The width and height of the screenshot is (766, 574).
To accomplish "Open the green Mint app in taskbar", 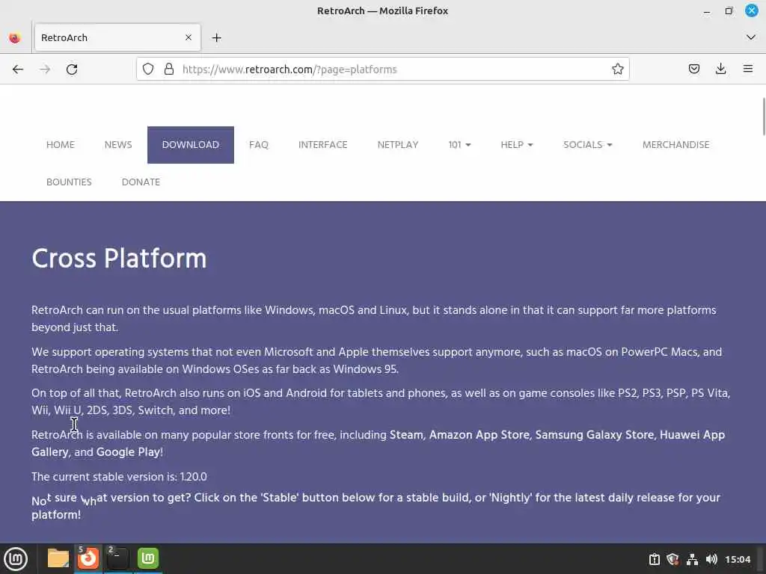I will (x=148, y=558).
